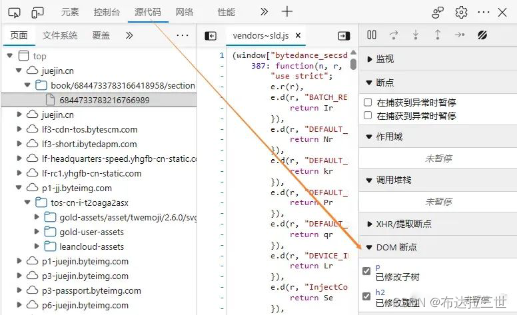Click the Step arrow icon

tap(460, 35)
